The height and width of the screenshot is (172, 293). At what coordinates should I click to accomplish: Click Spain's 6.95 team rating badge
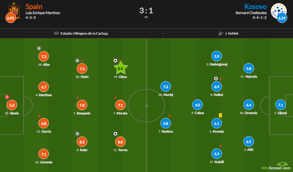11,18
